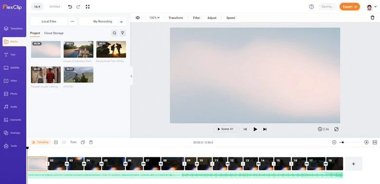Switch to the Cloud Storage tab
Screen dimensions: 380x184
point(54,33)
